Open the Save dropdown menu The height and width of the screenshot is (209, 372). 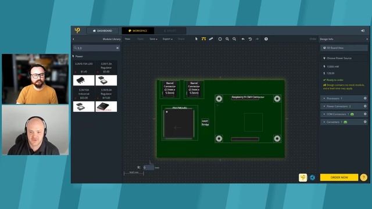[153, 39]
